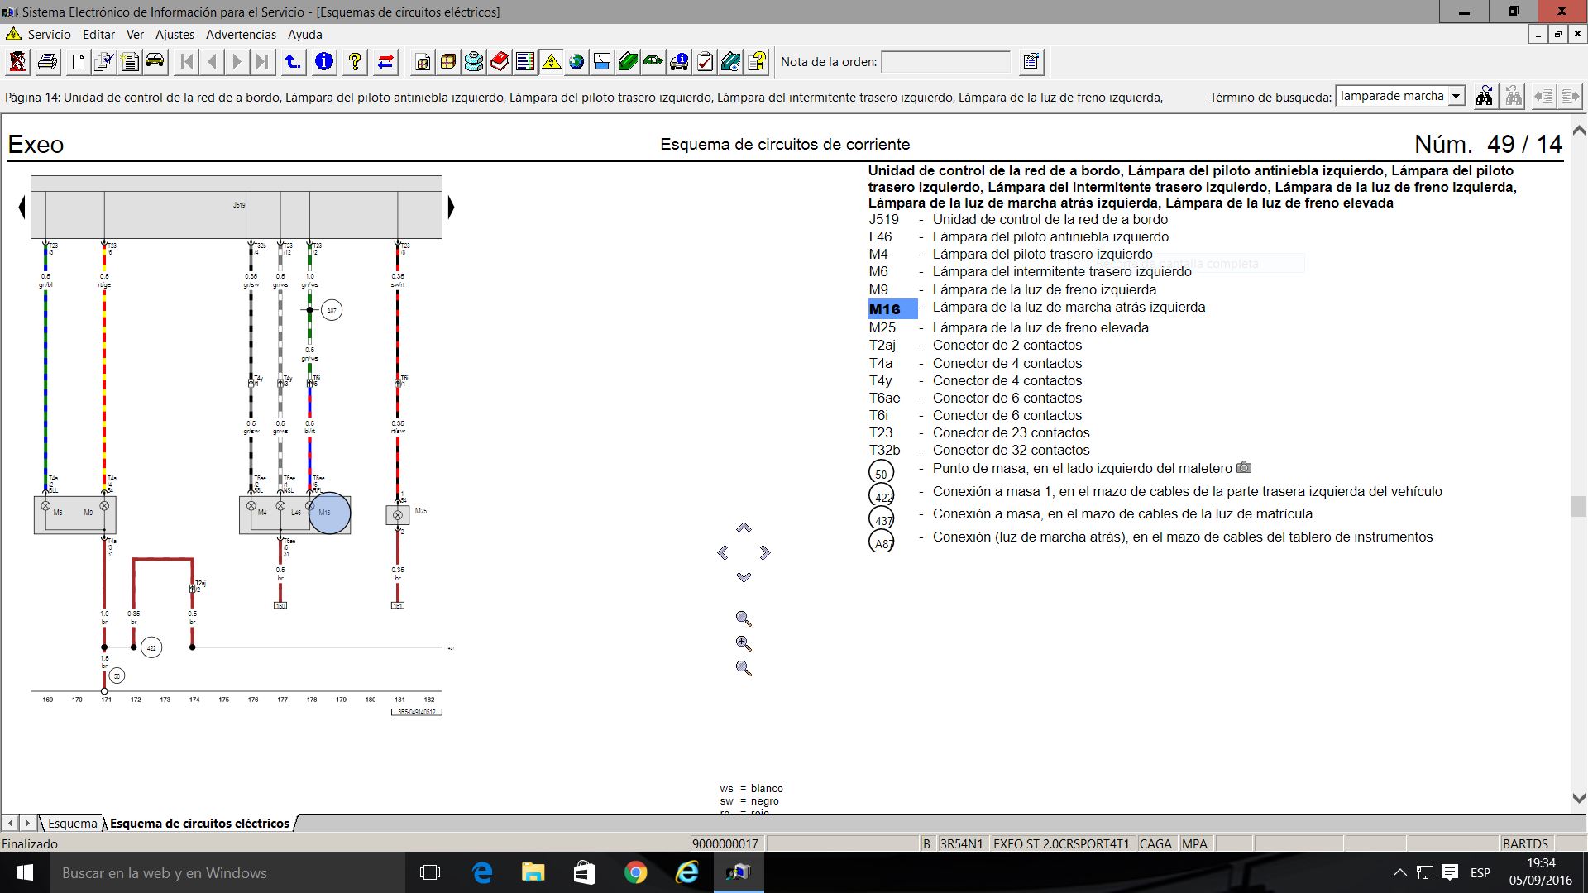1588x893 pixels.
Task: Go to last page arrow
Action: (x=262, y=61)
